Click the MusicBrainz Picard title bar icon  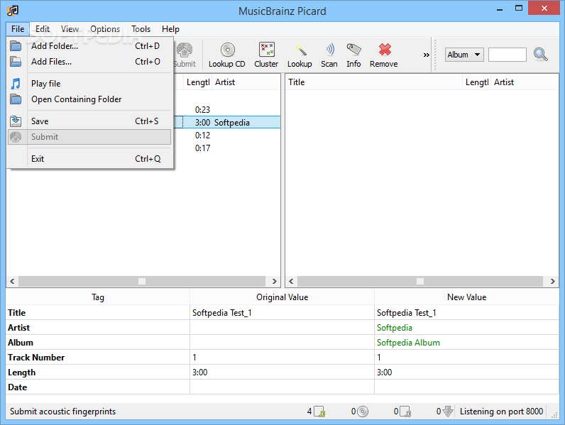click(x=13, y=11)
